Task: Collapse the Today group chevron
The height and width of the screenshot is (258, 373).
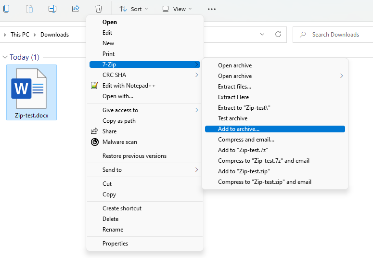Action: [5, 57]
